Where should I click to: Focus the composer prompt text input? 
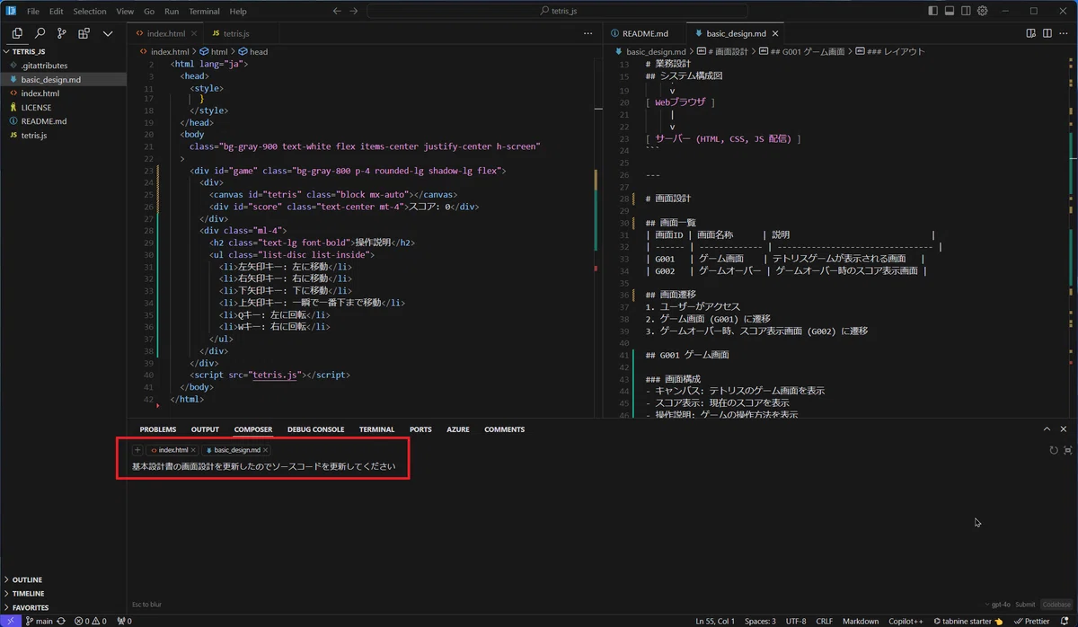[x=263, y=467]
